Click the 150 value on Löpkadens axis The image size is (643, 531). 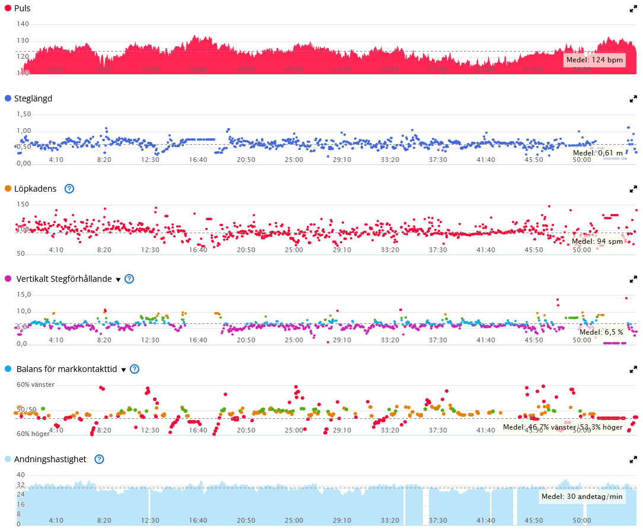pyautogui.click(x=23, y=204)
